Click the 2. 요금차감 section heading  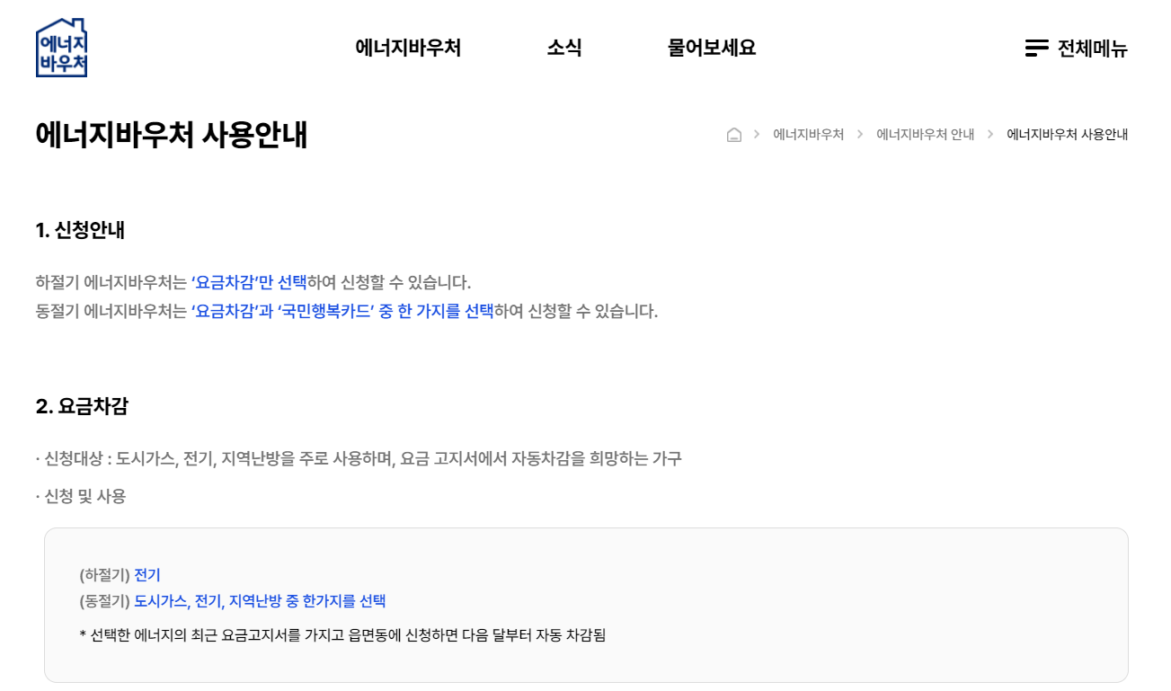pos(83,406)
